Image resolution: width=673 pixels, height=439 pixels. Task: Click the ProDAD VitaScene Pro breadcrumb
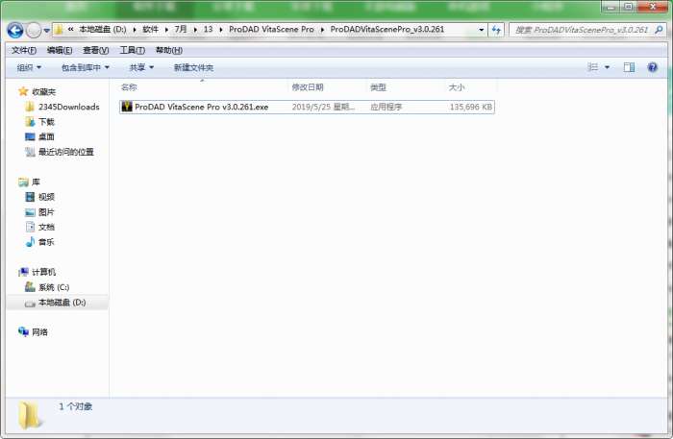(x=271, y=29)
